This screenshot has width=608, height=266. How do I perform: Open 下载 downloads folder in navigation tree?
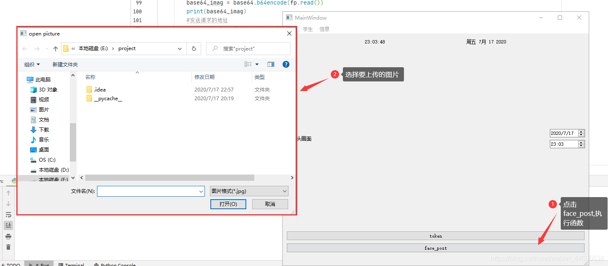tap(40, 130)
